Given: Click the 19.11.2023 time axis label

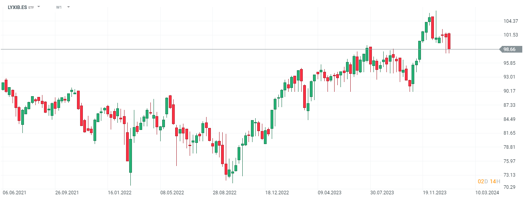Looking at the screenshot, I should coord(435,193).
